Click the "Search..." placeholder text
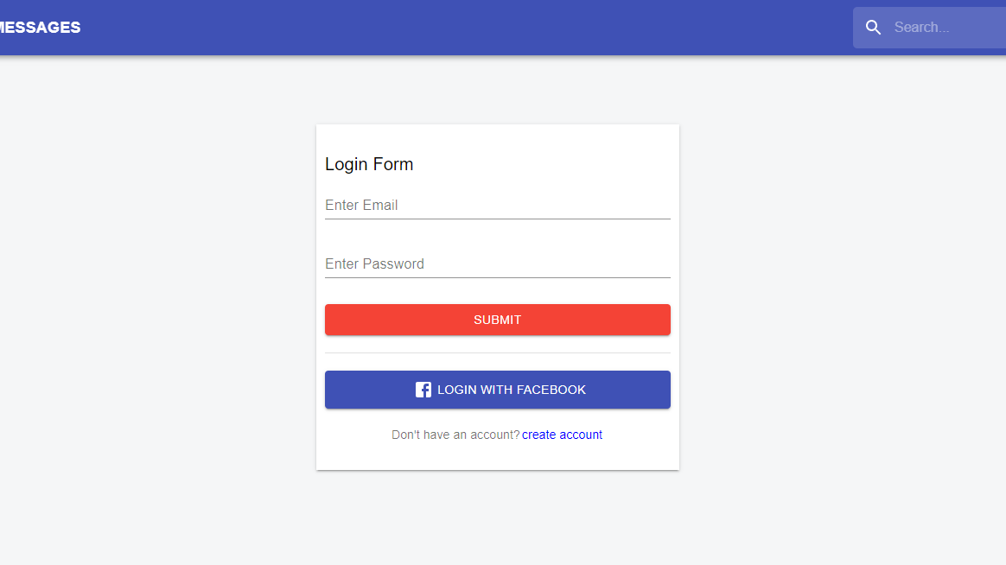The image size is (1006, 565). [x=921, y=28]
